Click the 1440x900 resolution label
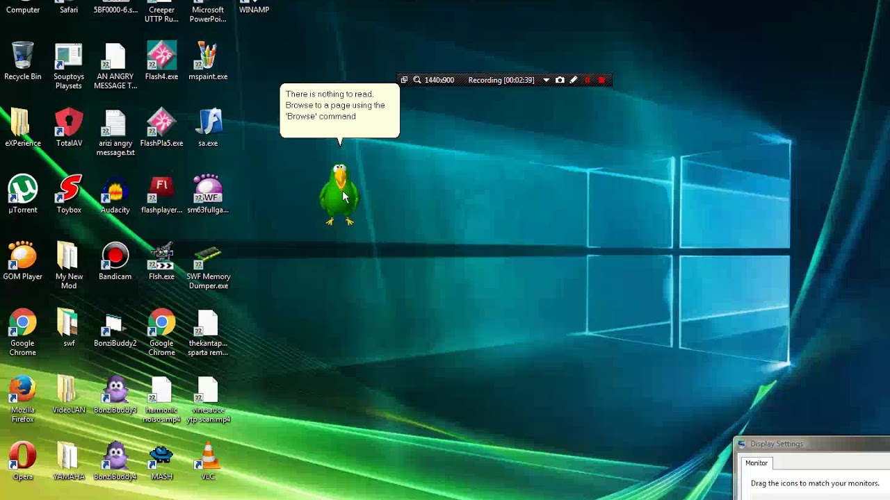Image resolution: width=890 pixels, height=500 pixels. click(439, 80)
